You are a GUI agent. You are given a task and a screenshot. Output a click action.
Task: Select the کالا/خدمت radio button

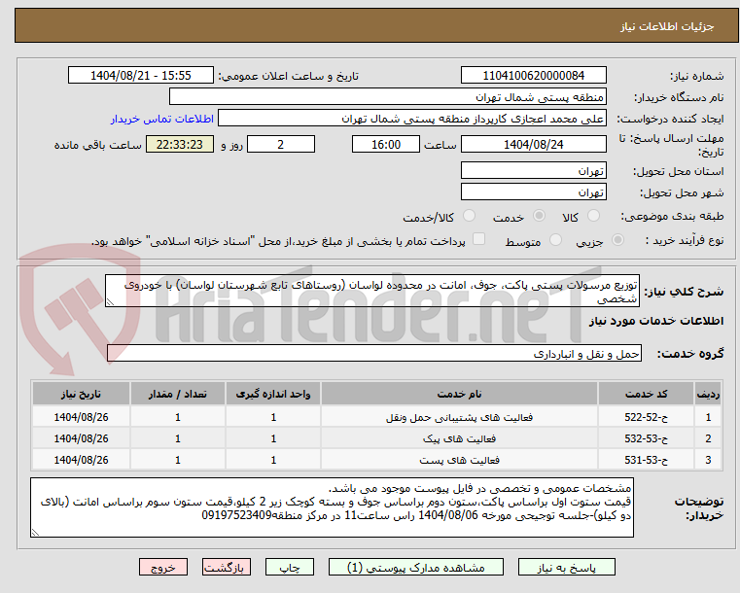click(469, 216)
